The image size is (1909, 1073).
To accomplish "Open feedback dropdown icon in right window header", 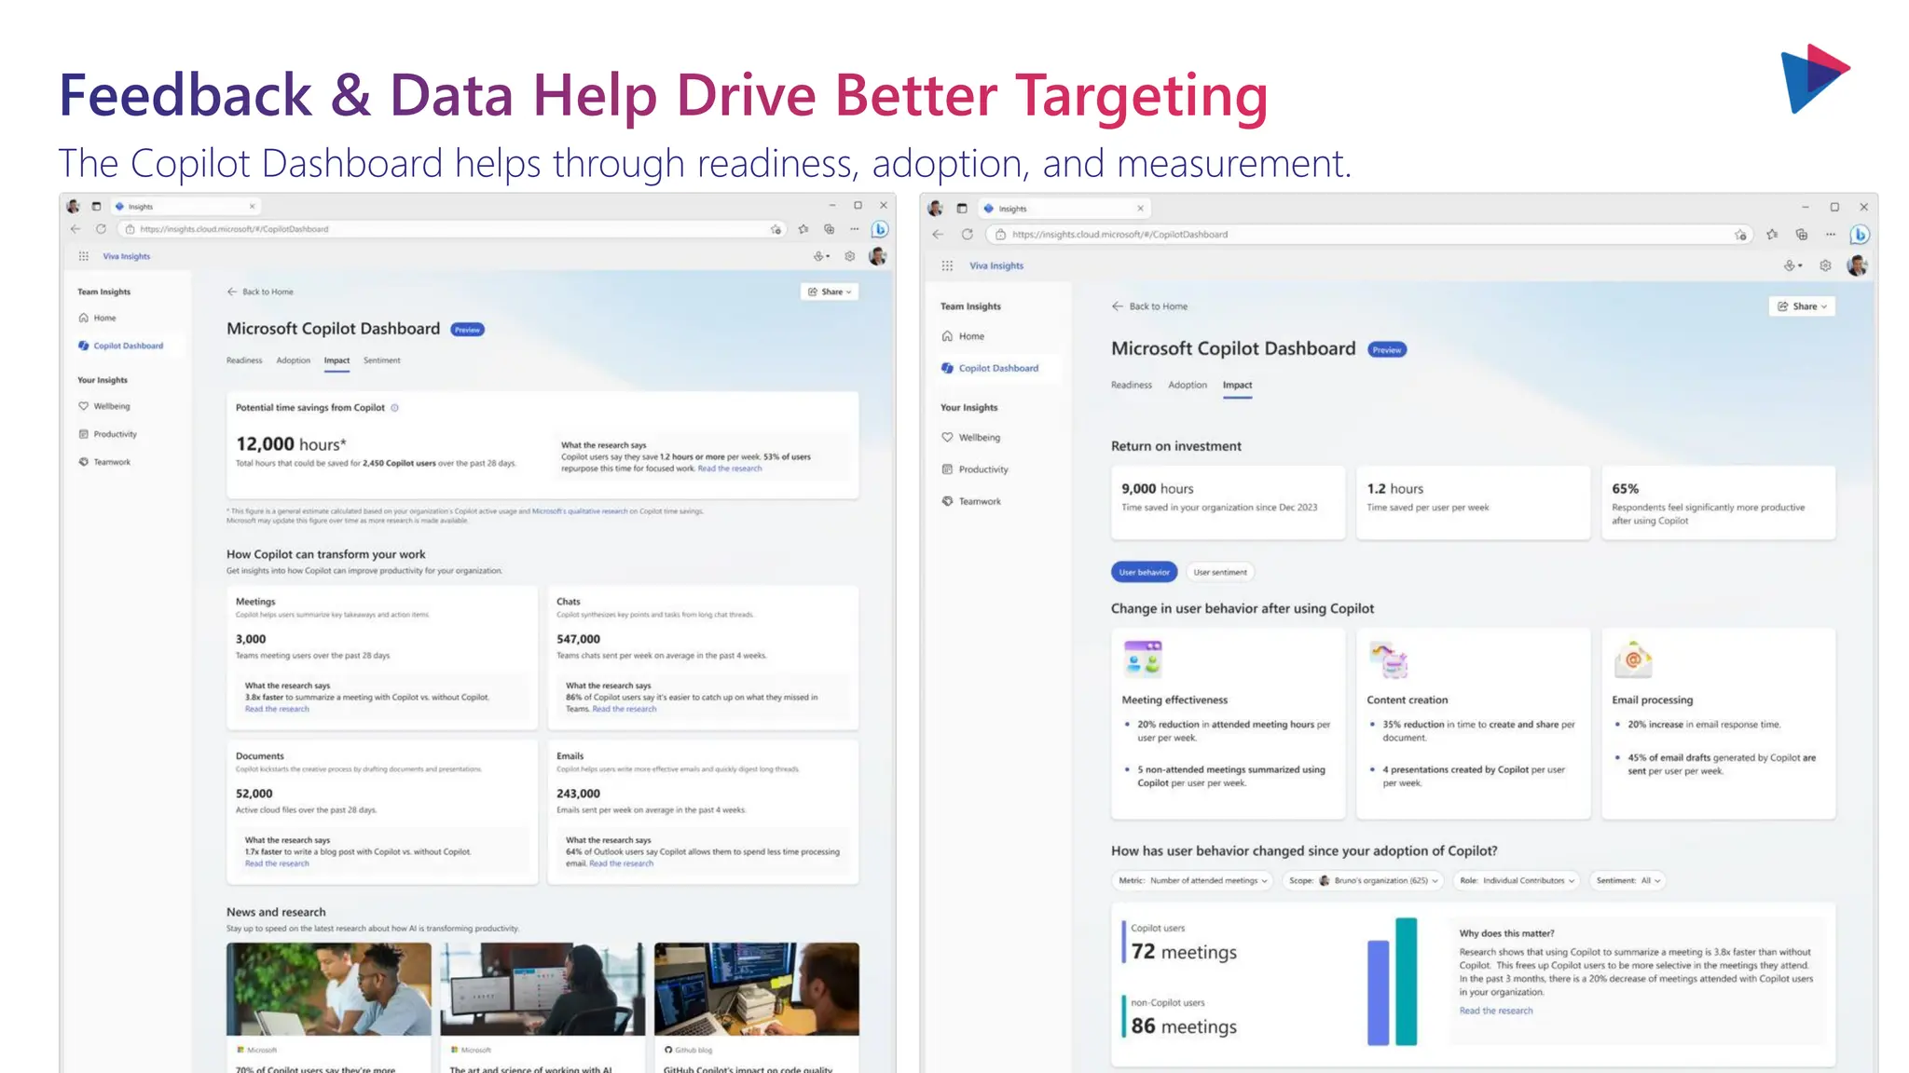I will (x=1792, y=265).
